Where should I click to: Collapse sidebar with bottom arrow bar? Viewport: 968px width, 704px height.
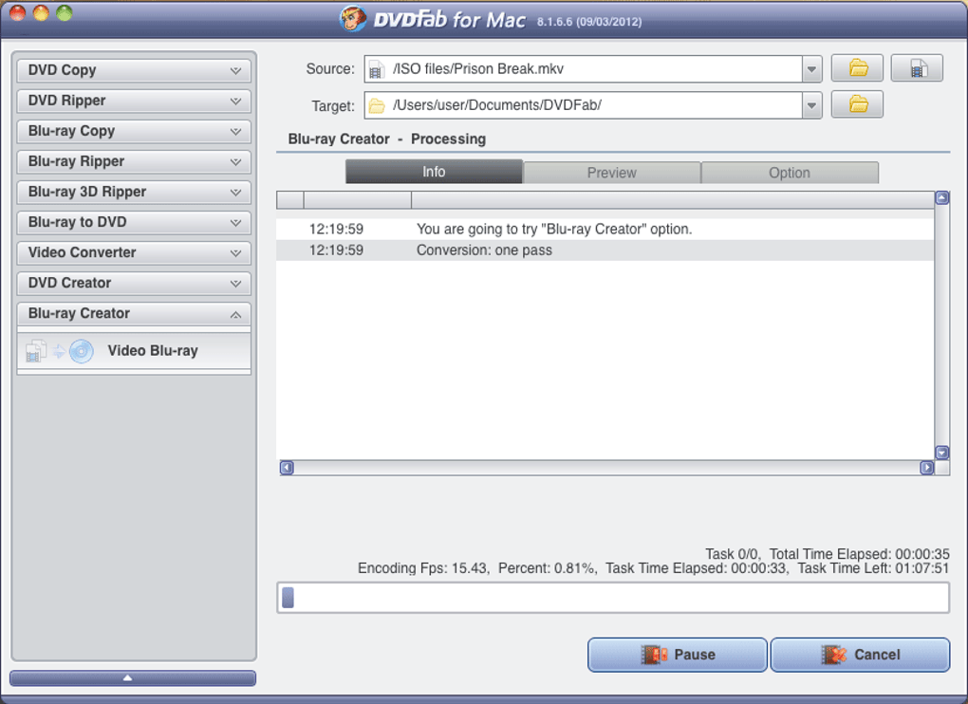133,678
